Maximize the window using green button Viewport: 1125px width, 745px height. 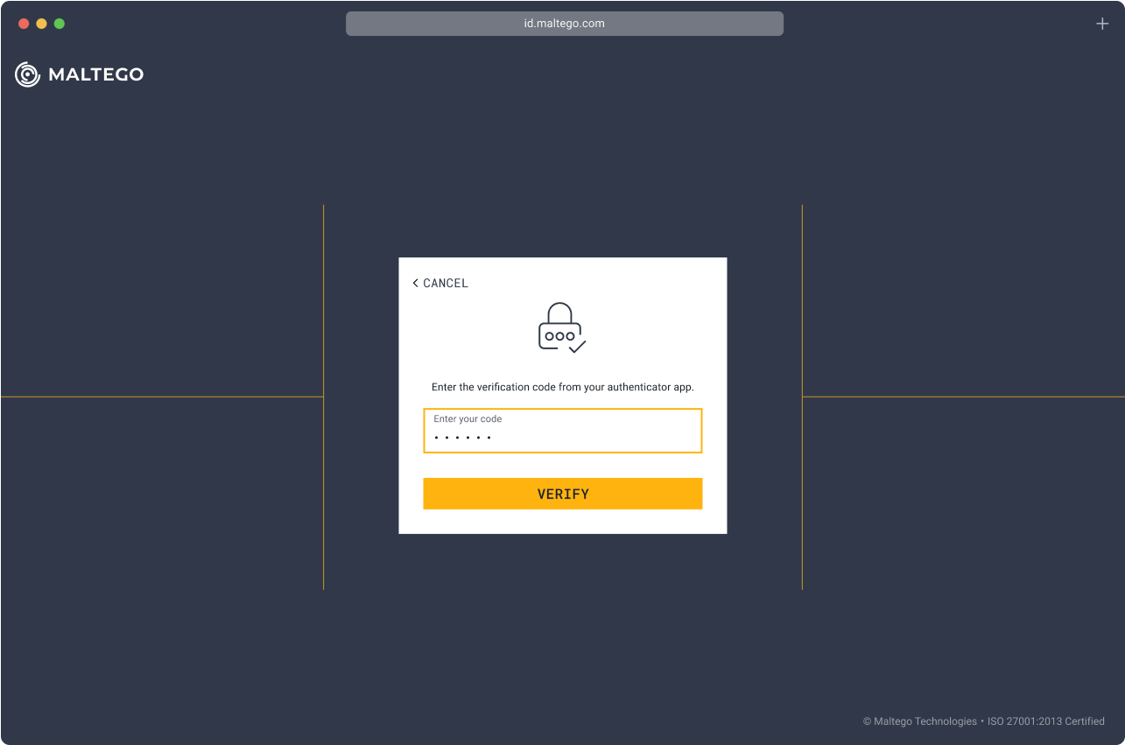(60, 24)
